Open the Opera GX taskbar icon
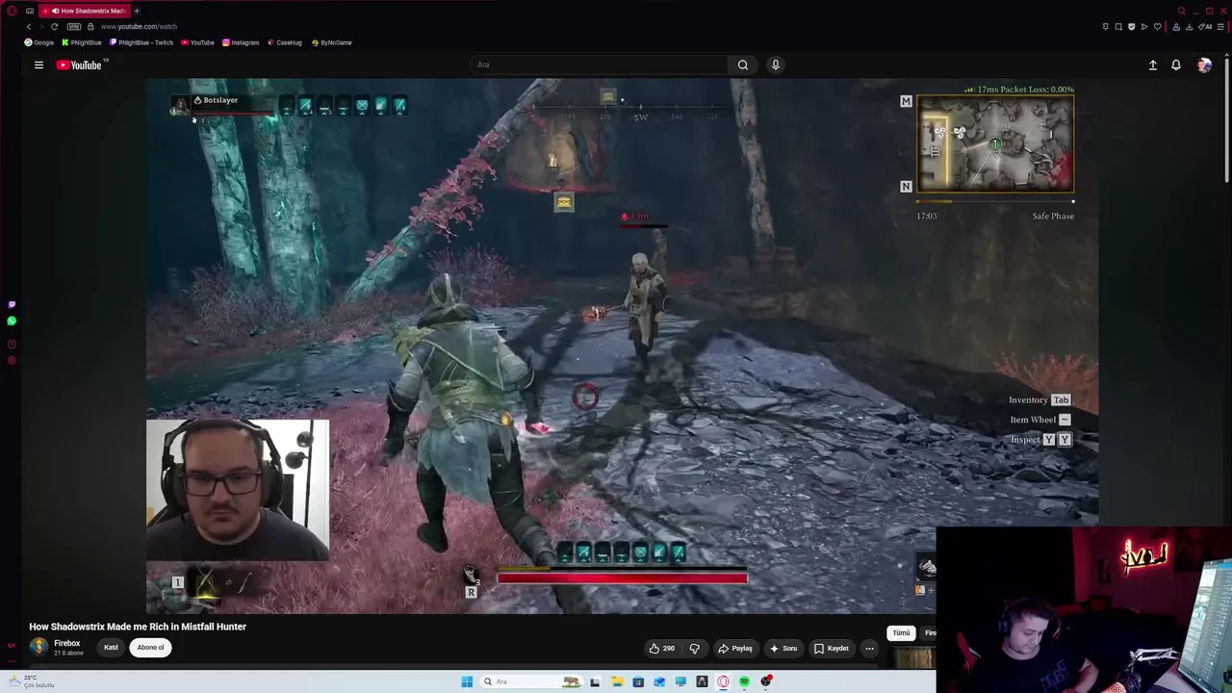Screen dimensions: 1232x693 [x=723, y=681]
